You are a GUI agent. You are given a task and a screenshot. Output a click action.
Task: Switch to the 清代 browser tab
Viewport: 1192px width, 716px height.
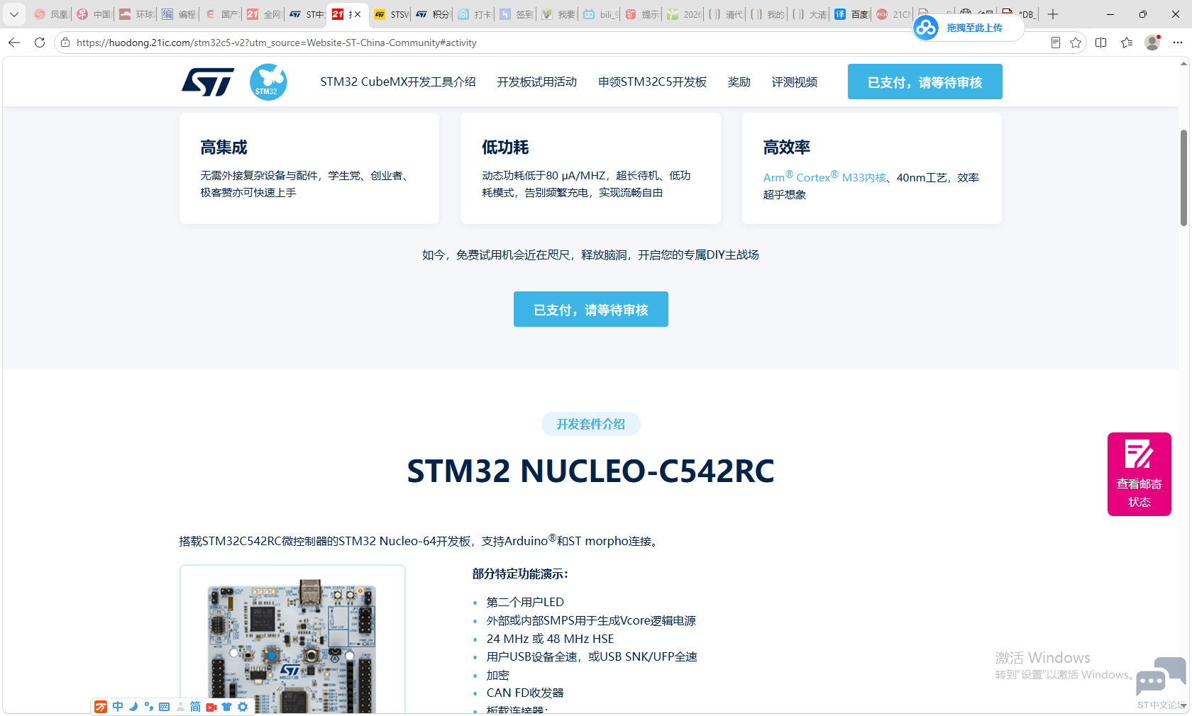(x=726, y=14)
